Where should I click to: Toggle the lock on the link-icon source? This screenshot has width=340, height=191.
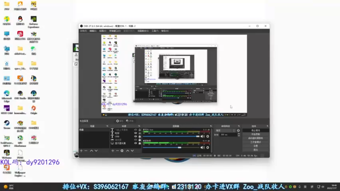140,140
